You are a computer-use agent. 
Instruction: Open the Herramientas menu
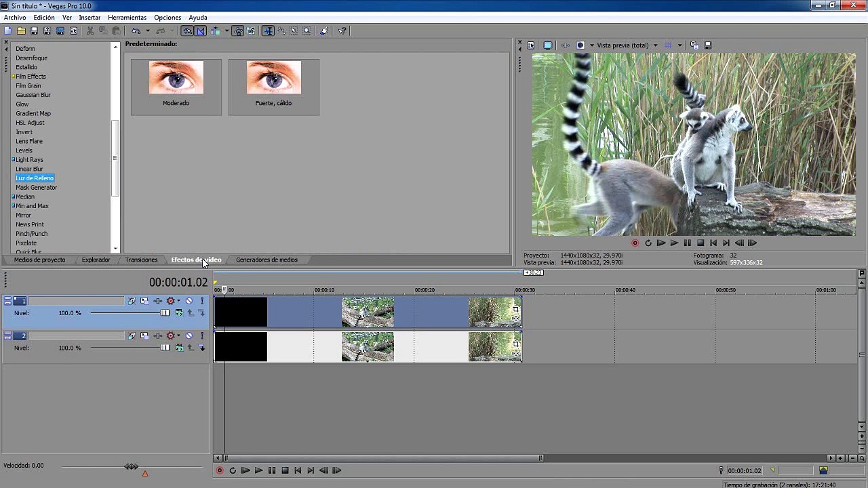coord(127,18)
